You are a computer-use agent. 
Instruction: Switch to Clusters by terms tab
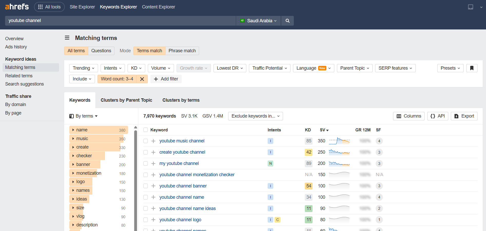pyautogui.click(x=181, y=100)
